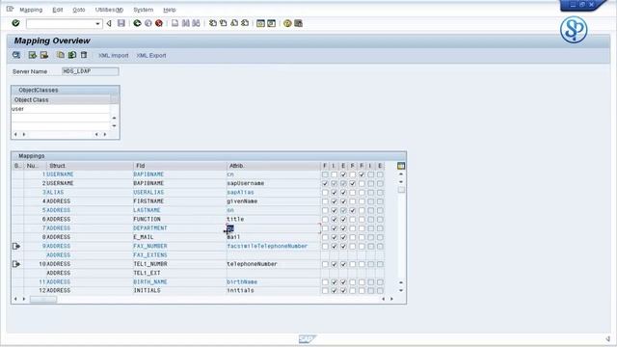Expand status bar triangle at bottom right
Viewport: 617px width, 347px height.
point(608,338)
